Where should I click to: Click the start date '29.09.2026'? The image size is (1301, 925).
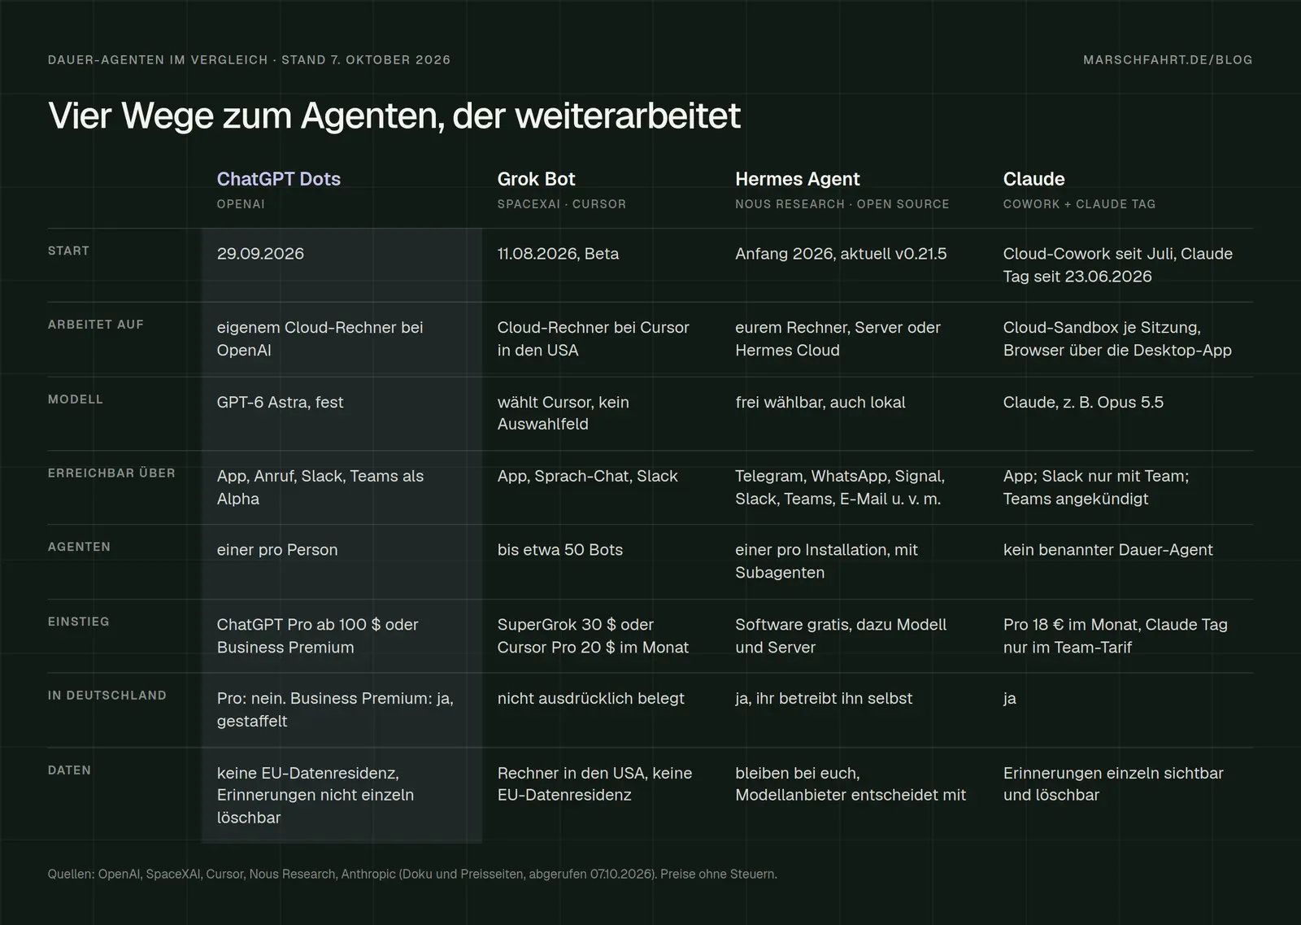pos(260,254)
